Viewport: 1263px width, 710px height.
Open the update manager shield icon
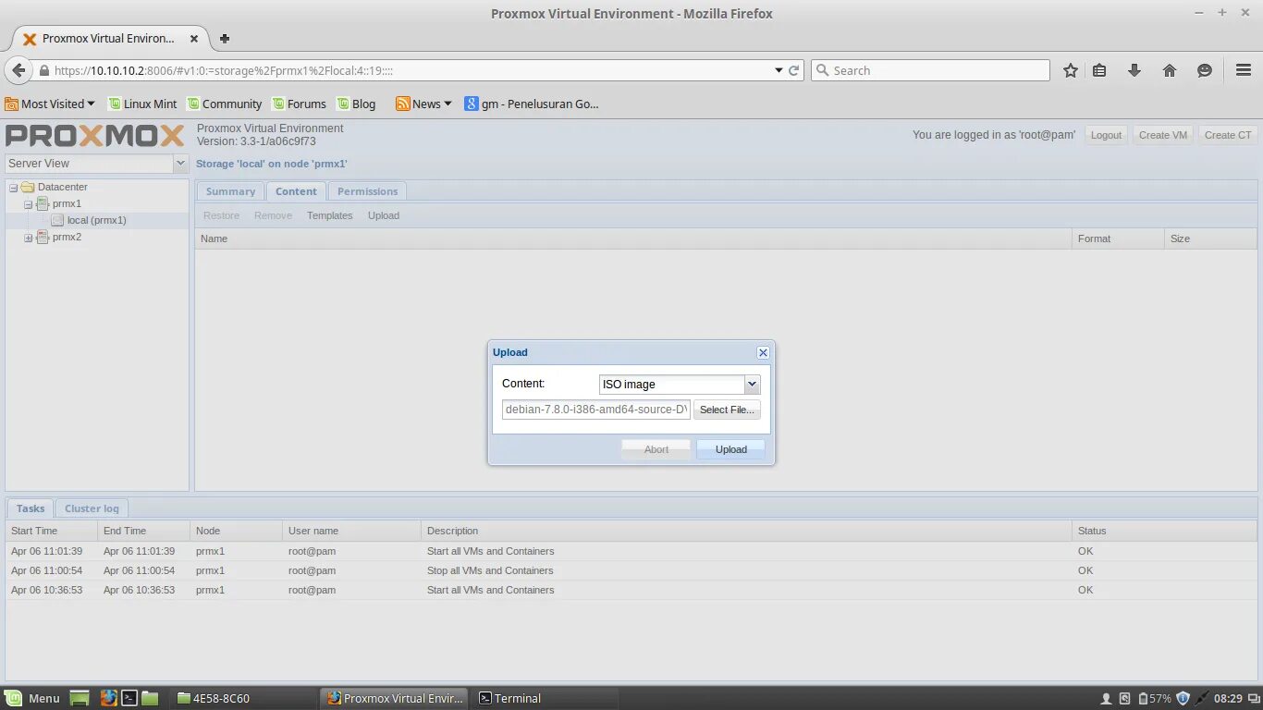[1183, 699]
